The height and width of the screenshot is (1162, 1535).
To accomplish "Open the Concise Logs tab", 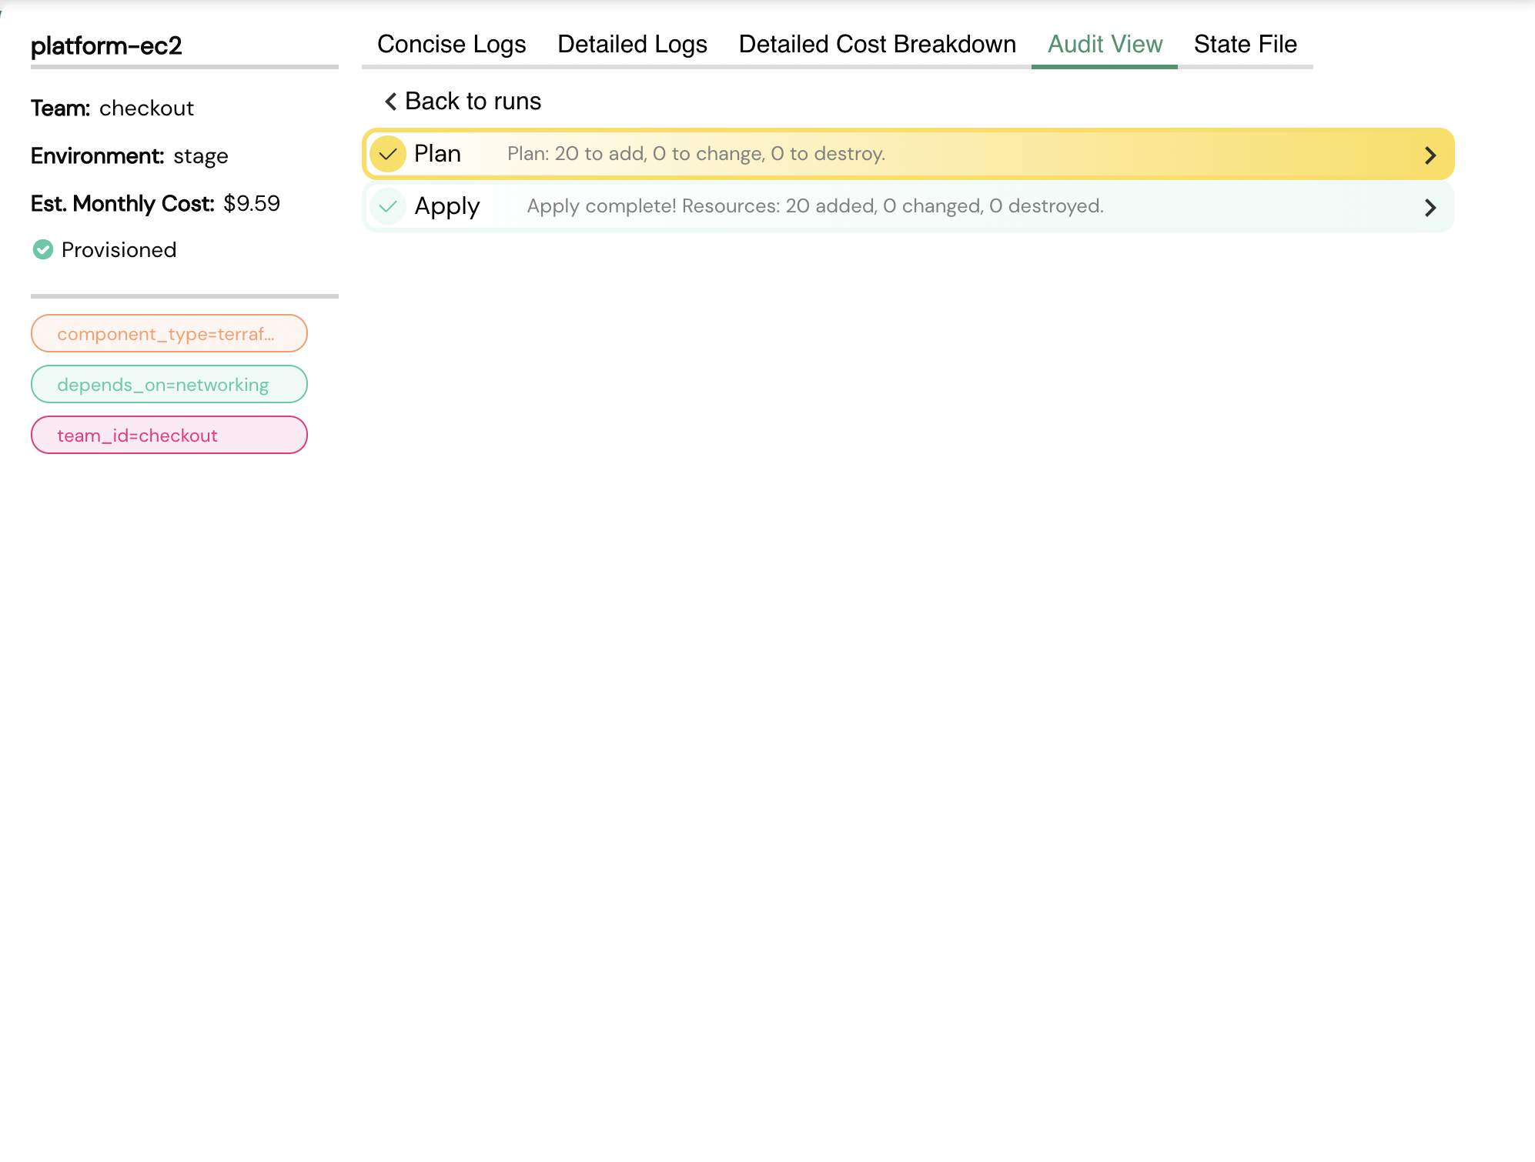I will [451, 45].
